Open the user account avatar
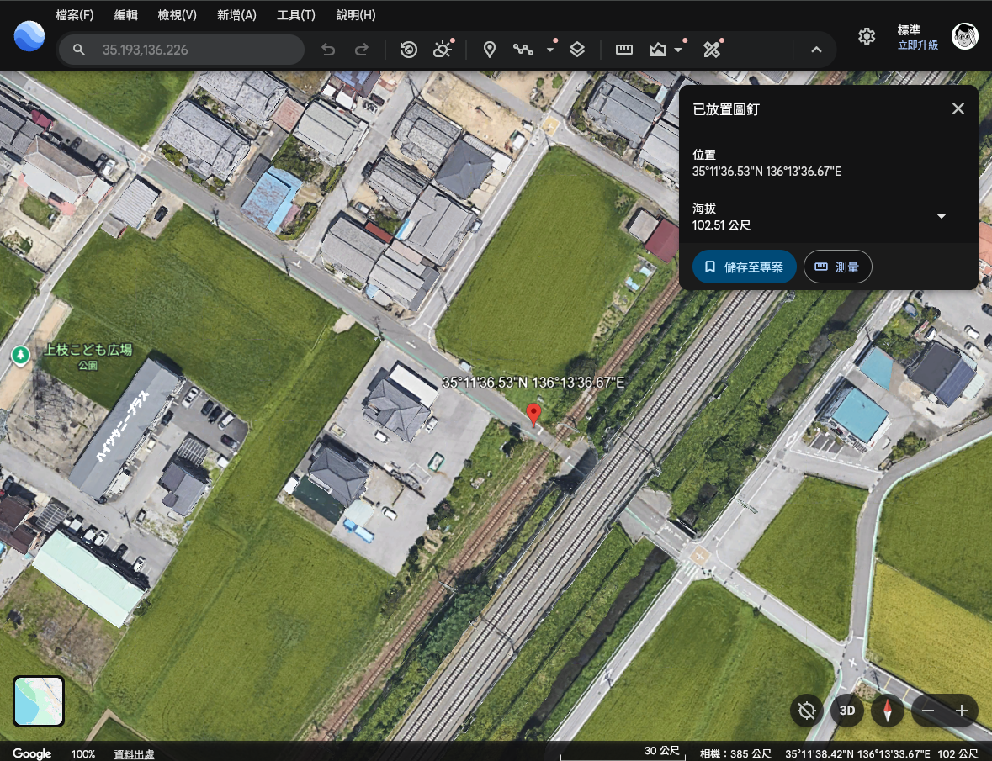 point(965,37)
